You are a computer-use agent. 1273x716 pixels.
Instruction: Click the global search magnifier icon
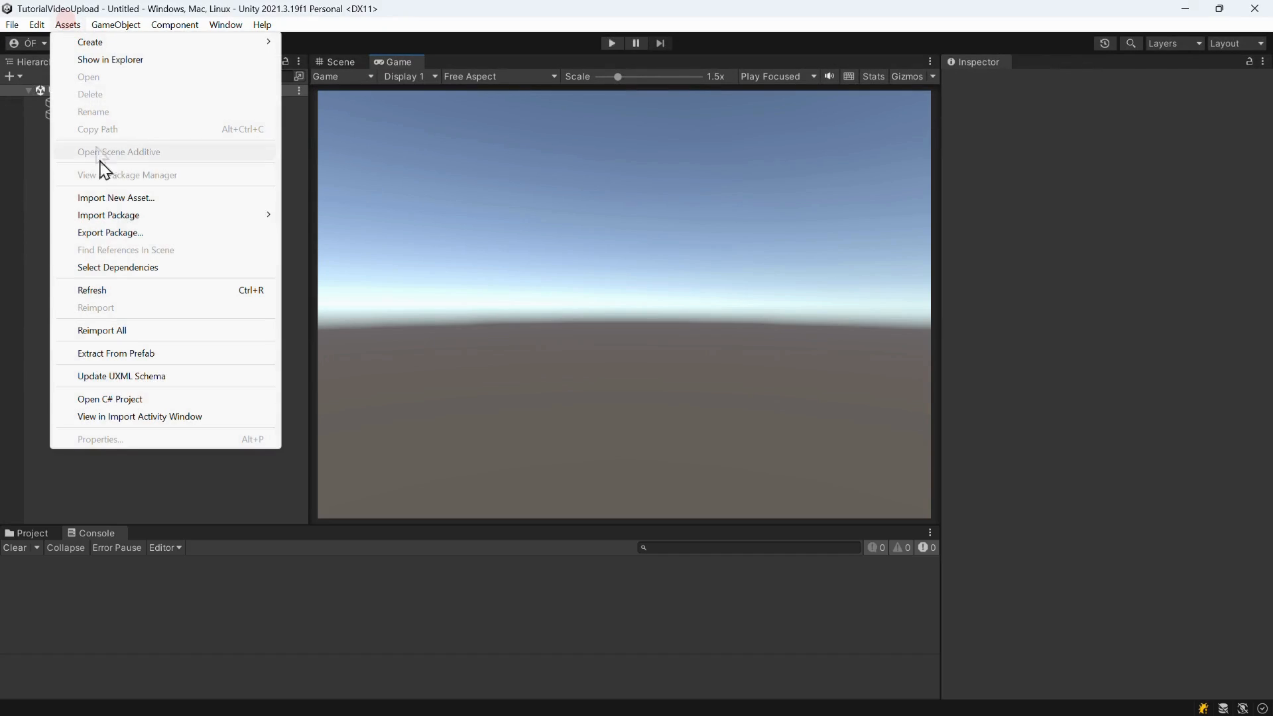tap(1131, 43)
